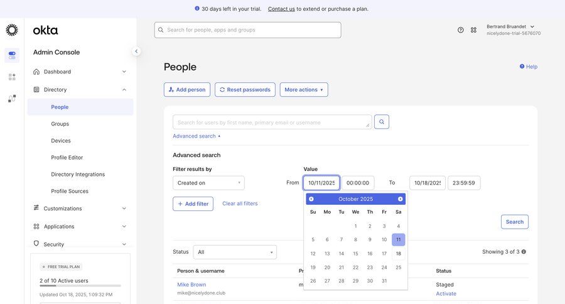The width and height of the screenshot is (565, 304).
Task: Open Devices in the Directory menu
Action: click(x=61, y=141)
